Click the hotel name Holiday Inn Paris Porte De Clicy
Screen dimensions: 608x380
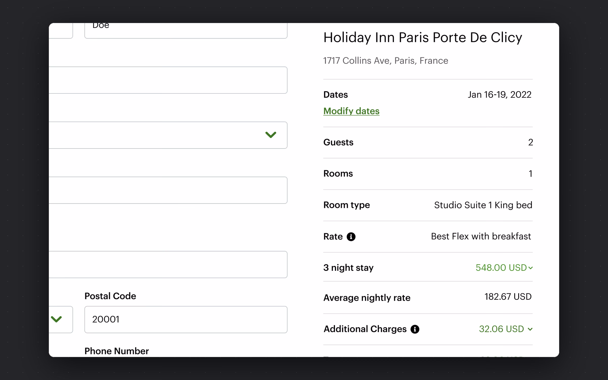point(423,37)
